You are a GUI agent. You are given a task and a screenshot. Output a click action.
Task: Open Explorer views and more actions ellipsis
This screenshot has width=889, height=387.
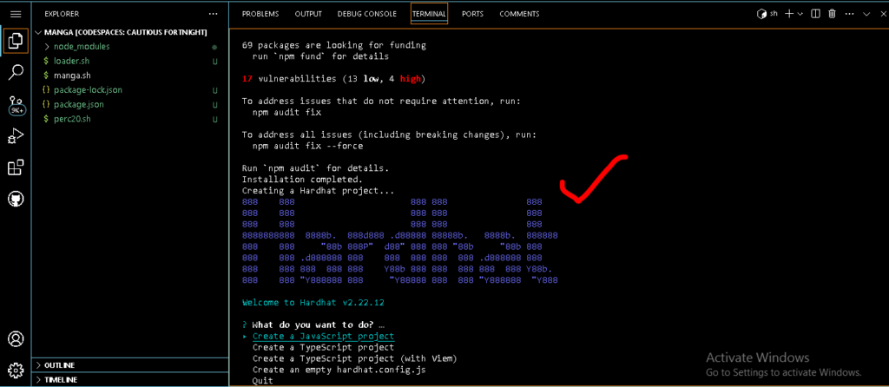[213, 14]
